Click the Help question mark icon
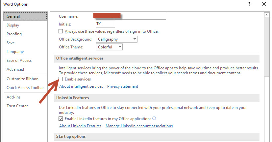272x142 pixels. (x=249, y=4)
